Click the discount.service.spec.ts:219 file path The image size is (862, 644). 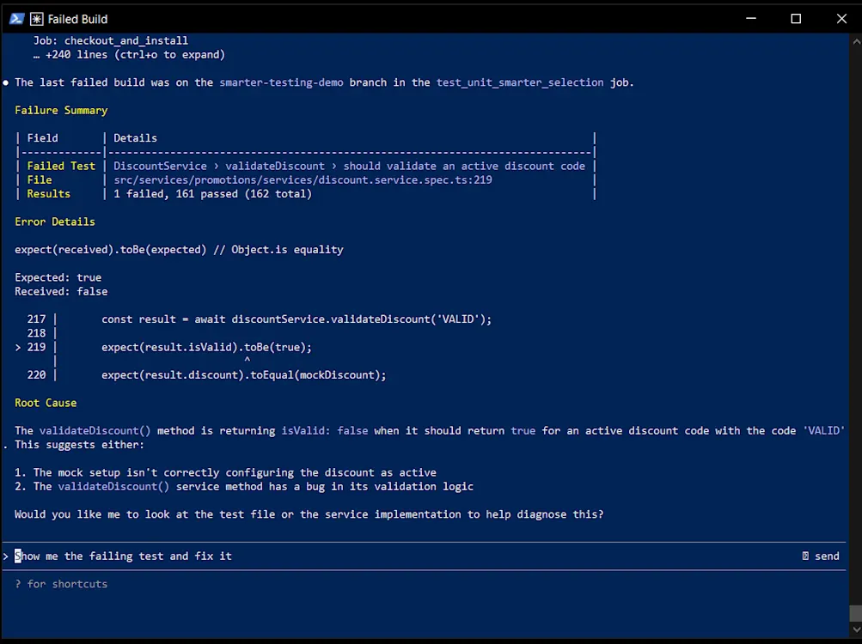[x=303, y=179]
